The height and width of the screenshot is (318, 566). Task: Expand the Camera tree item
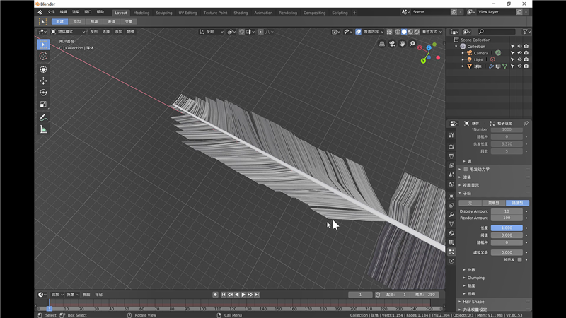(463, 53)
